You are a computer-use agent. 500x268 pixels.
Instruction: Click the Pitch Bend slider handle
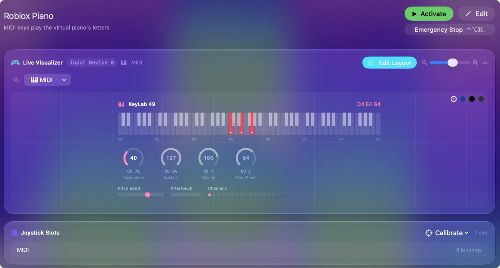tap(147, 195)
